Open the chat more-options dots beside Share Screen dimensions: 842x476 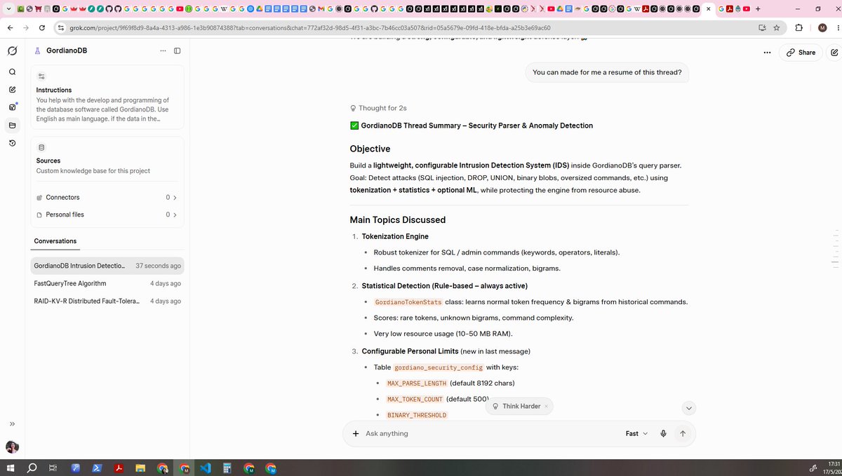(x=767, y=53)
